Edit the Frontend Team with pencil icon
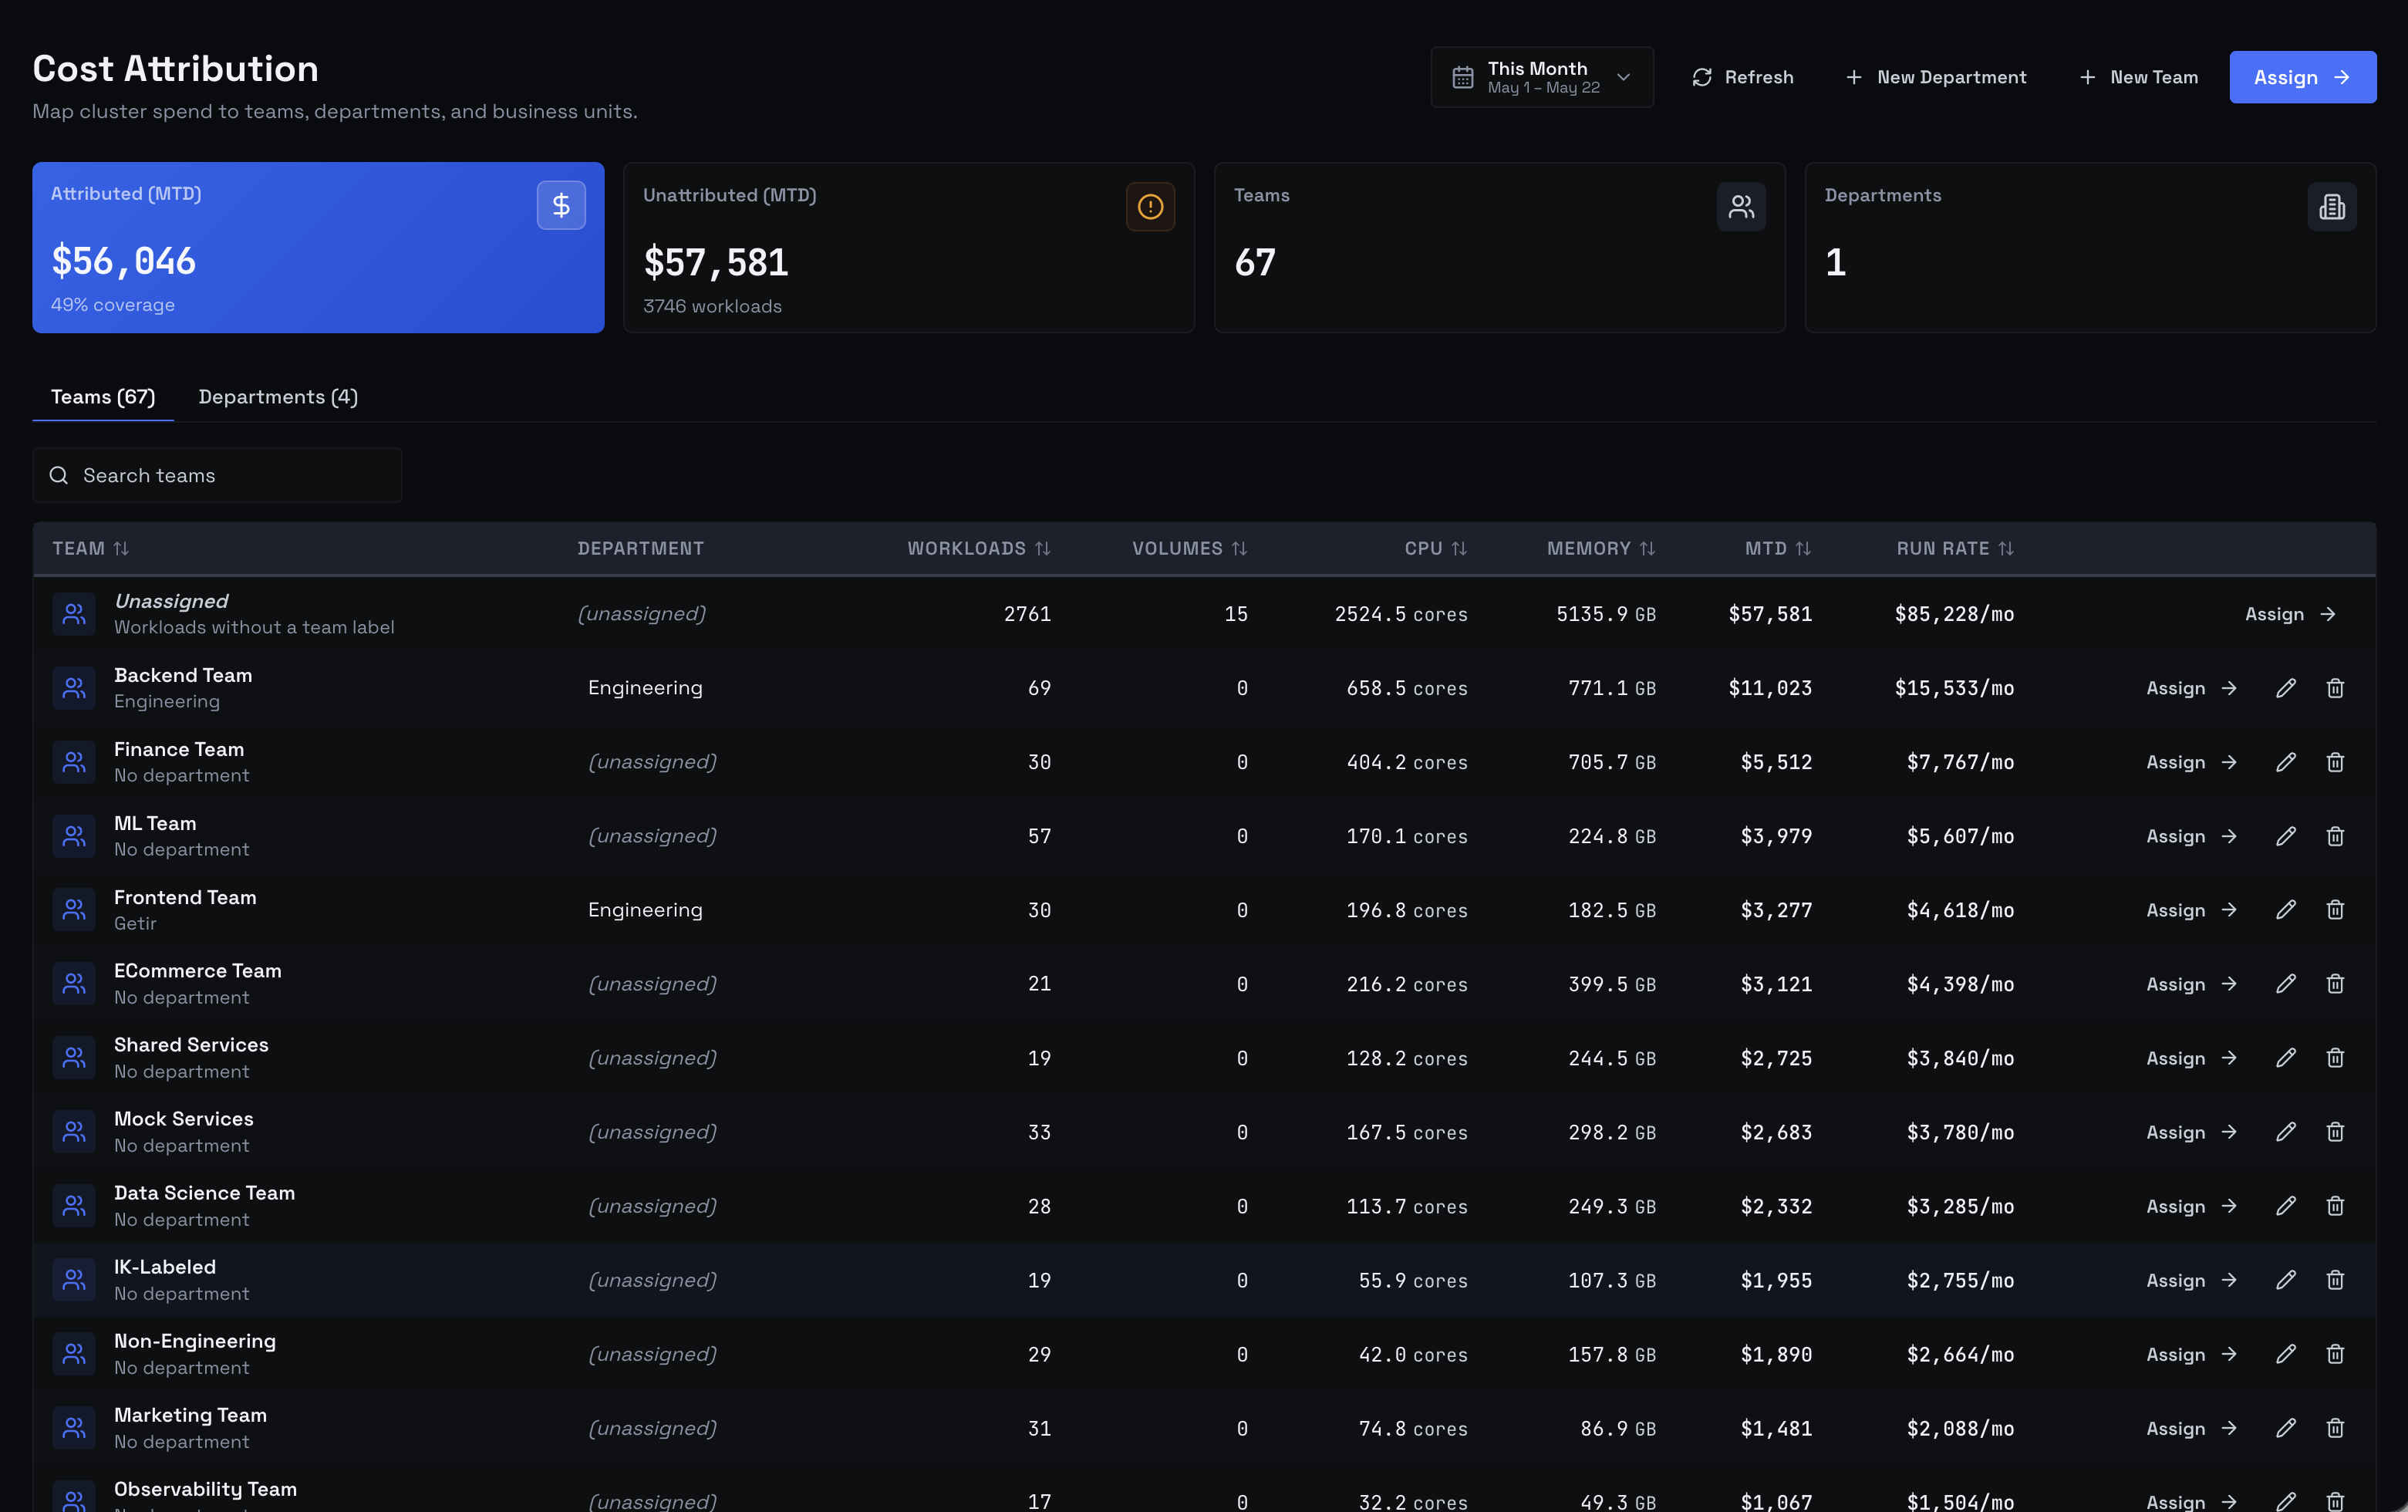This screenshot has width=2408, height=1512. 2285,910
